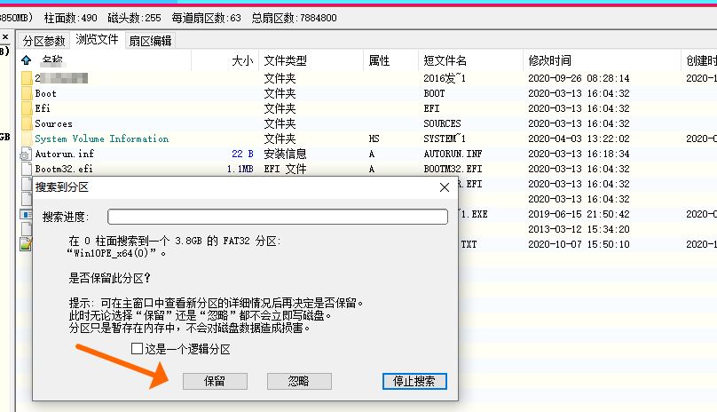Sort by 修改时间 column header
The image size is (717, 412).
pos(550,60)
